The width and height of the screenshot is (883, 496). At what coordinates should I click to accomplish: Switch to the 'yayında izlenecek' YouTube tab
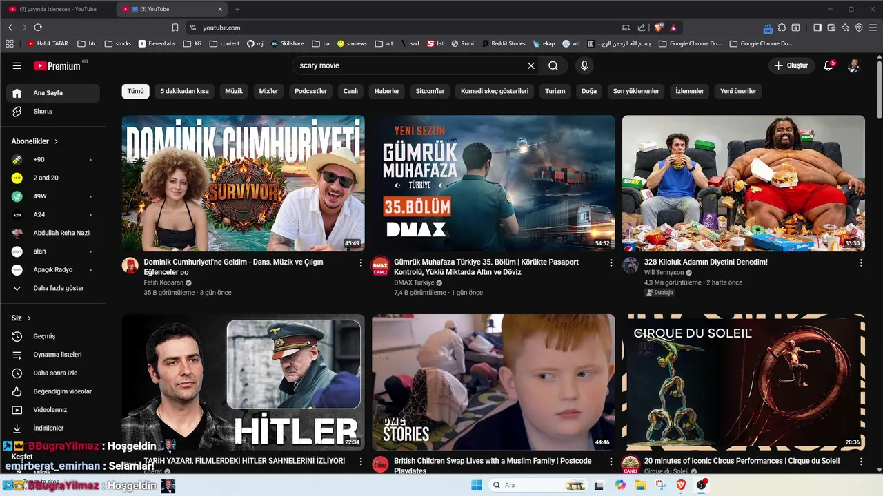[x=59, y=9]
